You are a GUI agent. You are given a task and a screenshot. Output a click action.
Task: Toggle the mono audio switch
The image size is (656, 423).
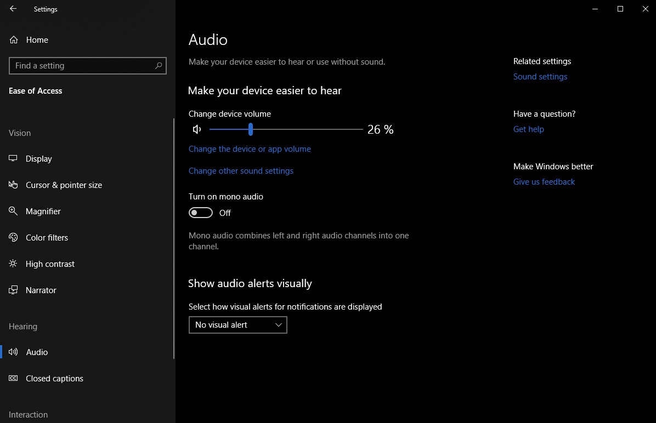(200, 213)
